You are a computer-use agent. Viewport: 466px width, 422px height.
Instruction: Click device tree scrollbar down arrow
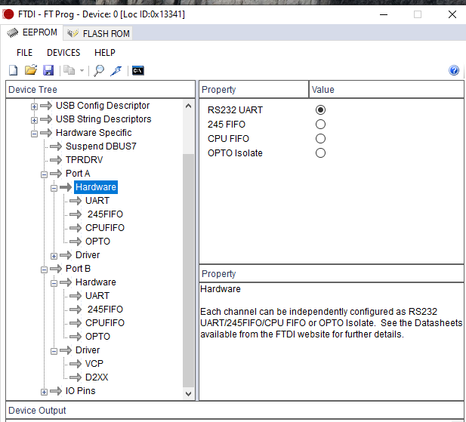(x=188, y=394)
